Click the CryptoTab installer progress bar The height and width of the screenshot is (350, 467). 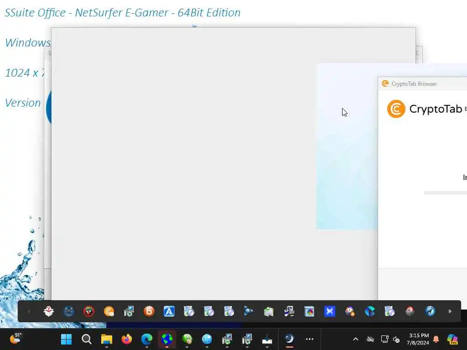tap(445, 193)
